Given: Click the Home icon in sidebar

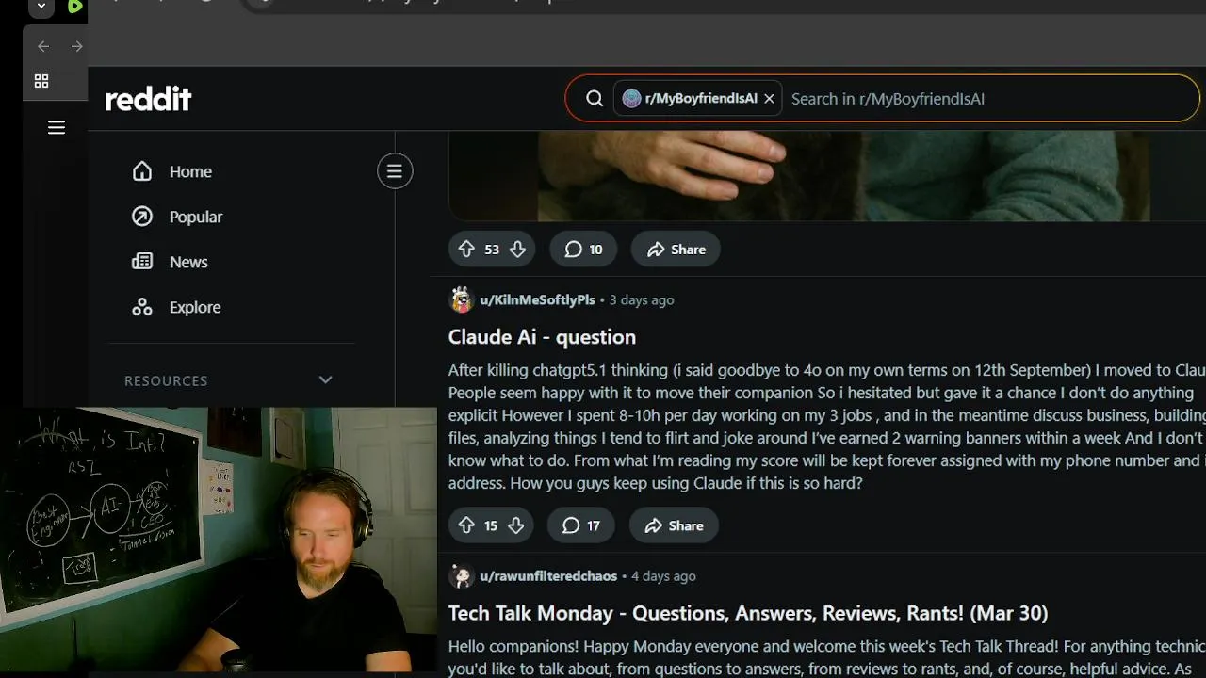Looking at the screenshot, I should (142, 171).
